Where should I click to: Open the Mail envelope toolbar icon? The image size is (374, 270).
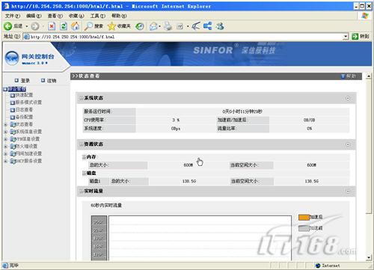(x=154, y=26)
